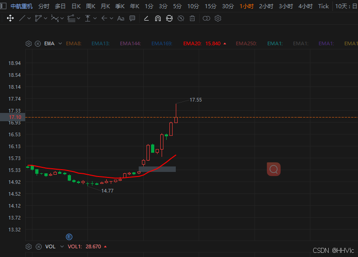This screenshot has height=257, width=358.
Task: Expand polygon tool options dropdown
Action: pyautogui.click(x=45, y=18)
